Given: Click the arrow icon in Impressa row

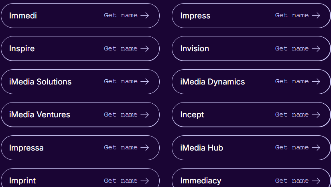Looking at the screenshot, I should tap(145, 148).
